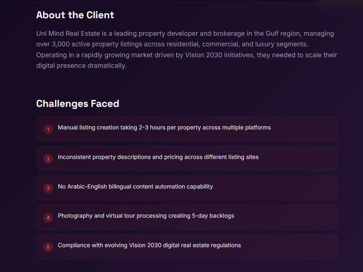The image size is (363, 272).
Task: Click the number 4 challenge badge
Action: tap(48, 218)
